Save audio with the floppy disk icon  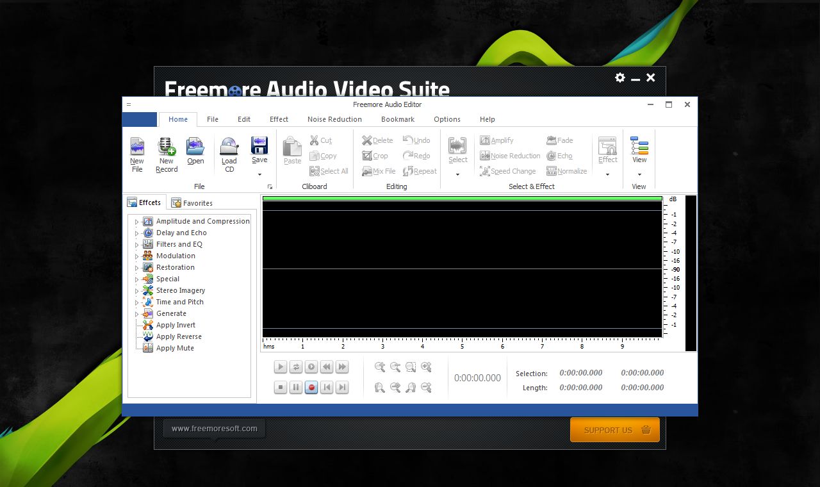pos(259,151)
